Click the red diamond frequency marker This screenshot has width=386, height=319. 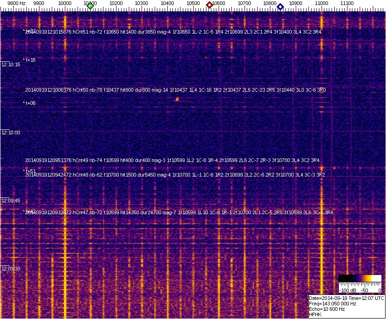209,5
